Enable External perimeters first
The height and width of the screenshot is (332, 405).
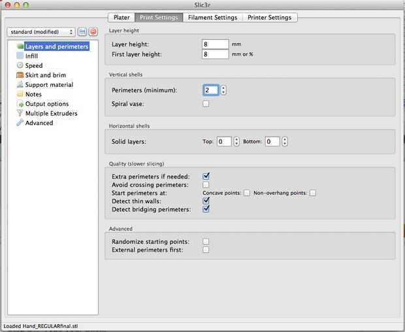coord(206,250)
